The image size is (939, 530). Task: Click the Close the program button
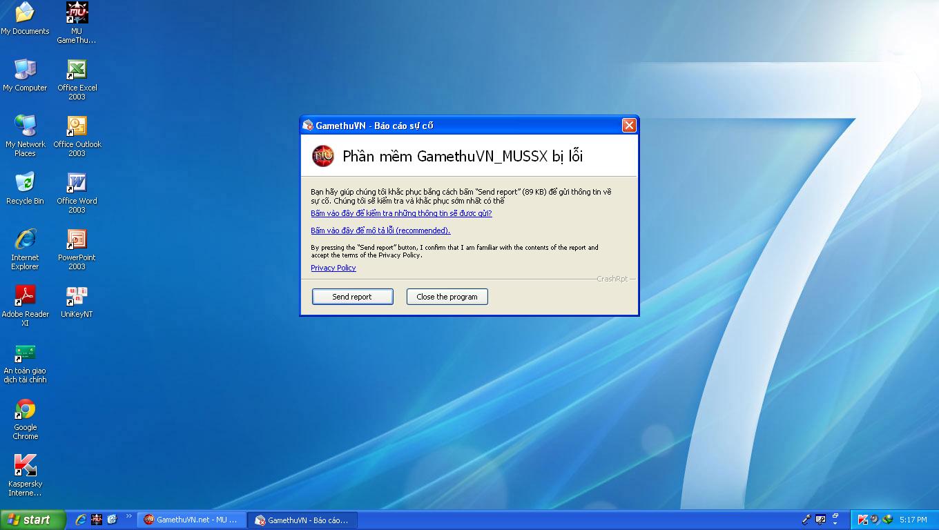pyautogui.click(x=447, y=297)
